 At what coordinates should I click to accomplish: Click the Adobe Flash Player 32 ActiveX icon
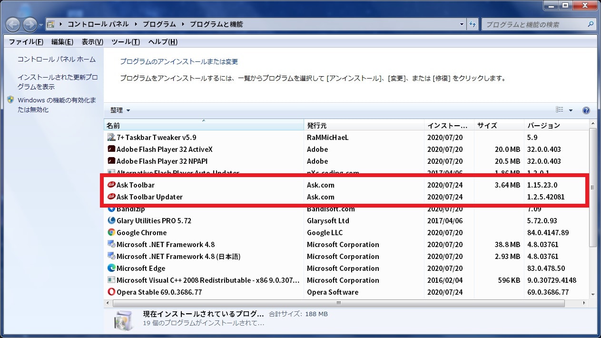pos(111,149)
